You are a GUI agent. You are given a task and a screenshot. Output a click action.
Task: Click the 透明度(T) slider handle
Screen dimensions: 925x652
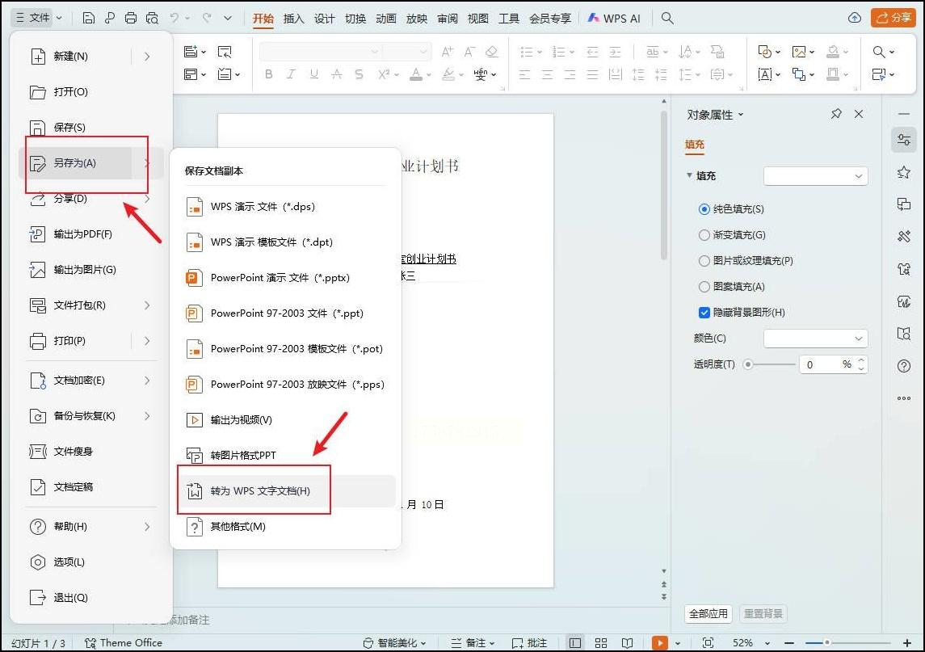pyautogui.click(x=748, y=364)
